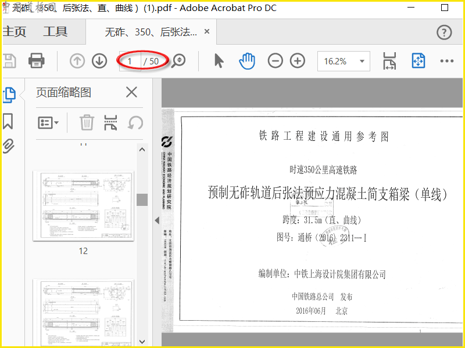This screenshot has width=465, height=348.
Task: Click thumbnail scrollbar down arrow
Action: click(x=142, y=342)
